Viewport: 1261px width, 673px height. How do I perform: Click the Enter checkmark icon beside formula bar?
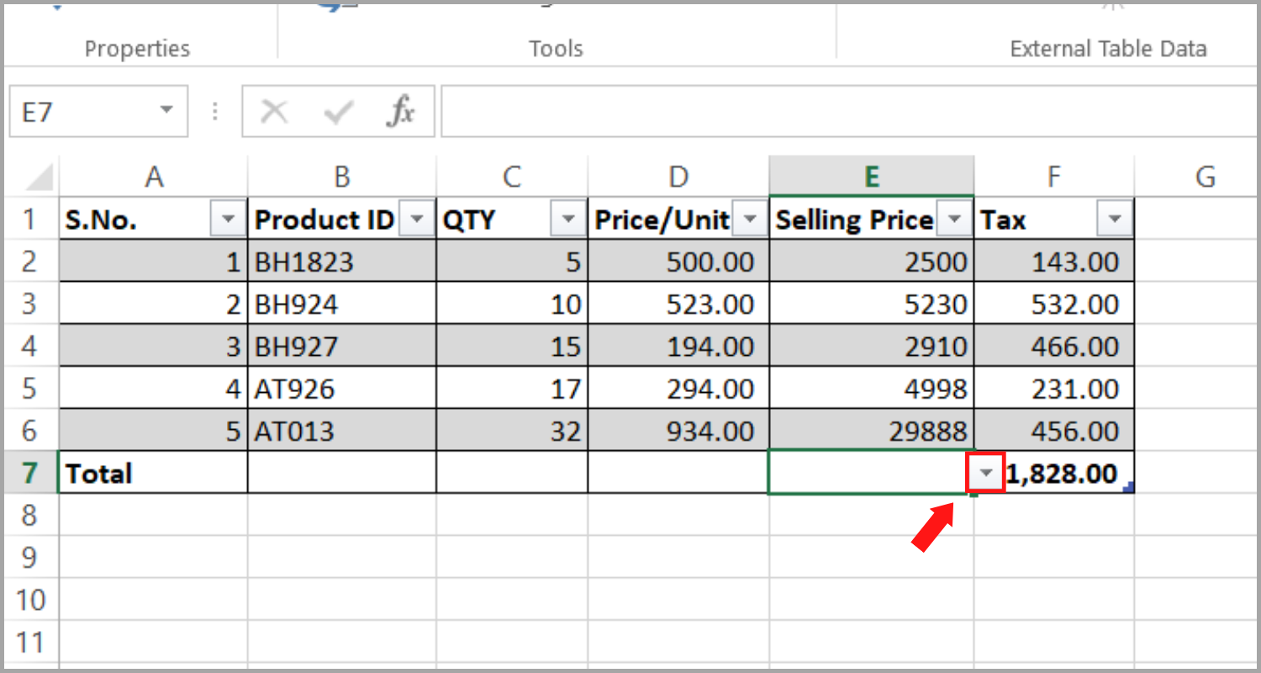(x=335, y=110)
